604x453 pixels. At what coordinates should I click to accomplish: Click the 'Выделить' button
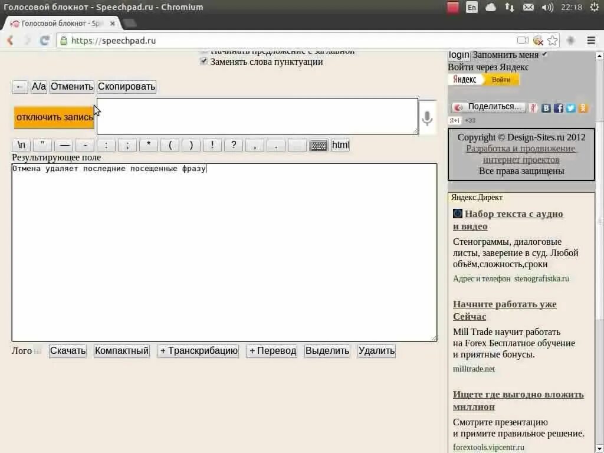pyautogui.click(x=327, y=351)
